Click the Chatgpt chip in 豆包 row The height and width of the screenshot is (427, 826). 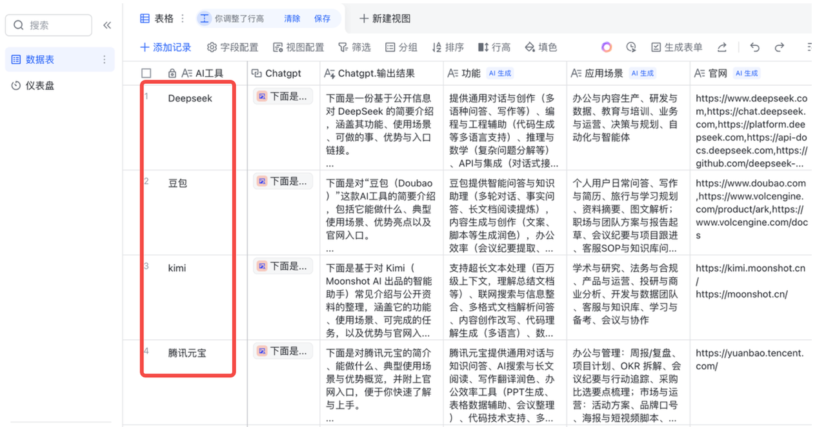pyautogui.click(x=283, y=182)
